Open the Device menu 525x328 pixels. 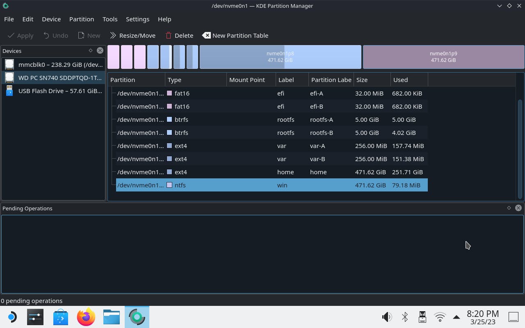pyautogui.click(x=51, y=19)
